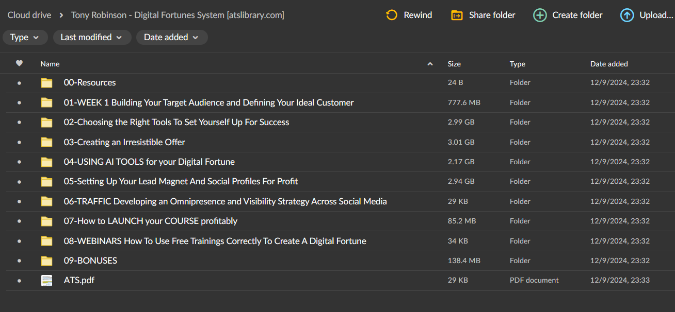
Task: Select the row dot beside ATS.pdf
Action: click(x=19, y=280)
